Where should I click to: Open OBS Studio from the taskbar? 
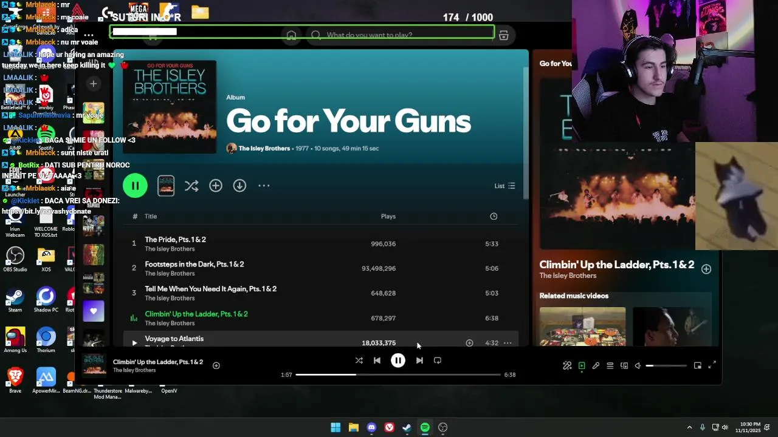[x=443, y=427]
